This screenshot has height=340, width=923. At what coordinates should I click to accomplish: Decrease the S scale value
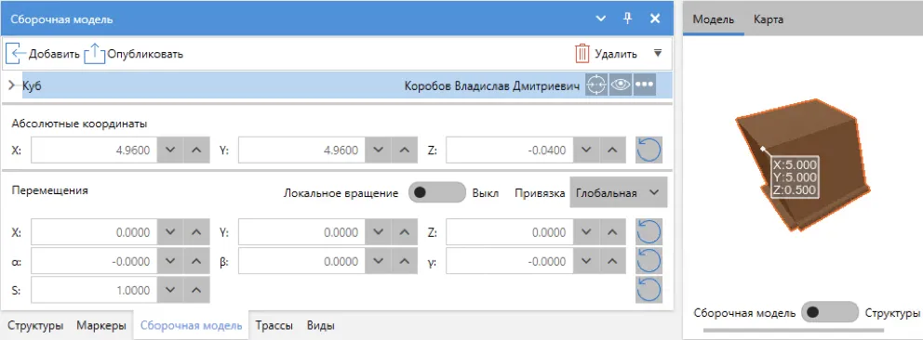[x=170, y=290]
